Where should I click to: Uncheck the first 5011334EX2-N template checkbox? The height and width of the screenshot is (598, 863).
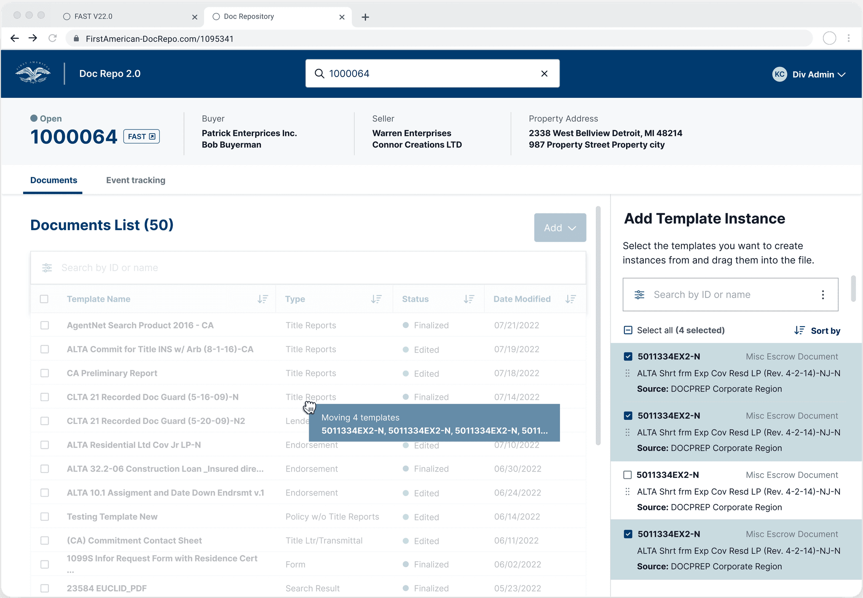(628, 357)
